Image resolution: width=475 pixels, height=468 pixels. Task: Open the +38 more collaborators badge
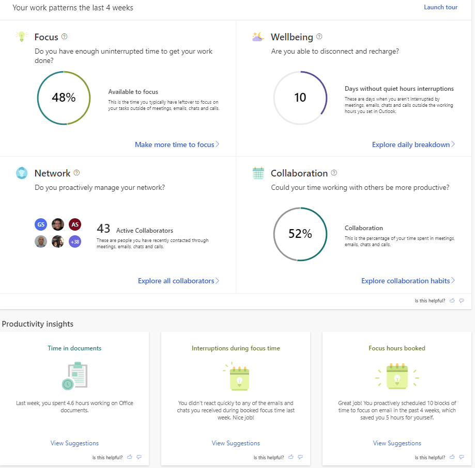[75, 241]
